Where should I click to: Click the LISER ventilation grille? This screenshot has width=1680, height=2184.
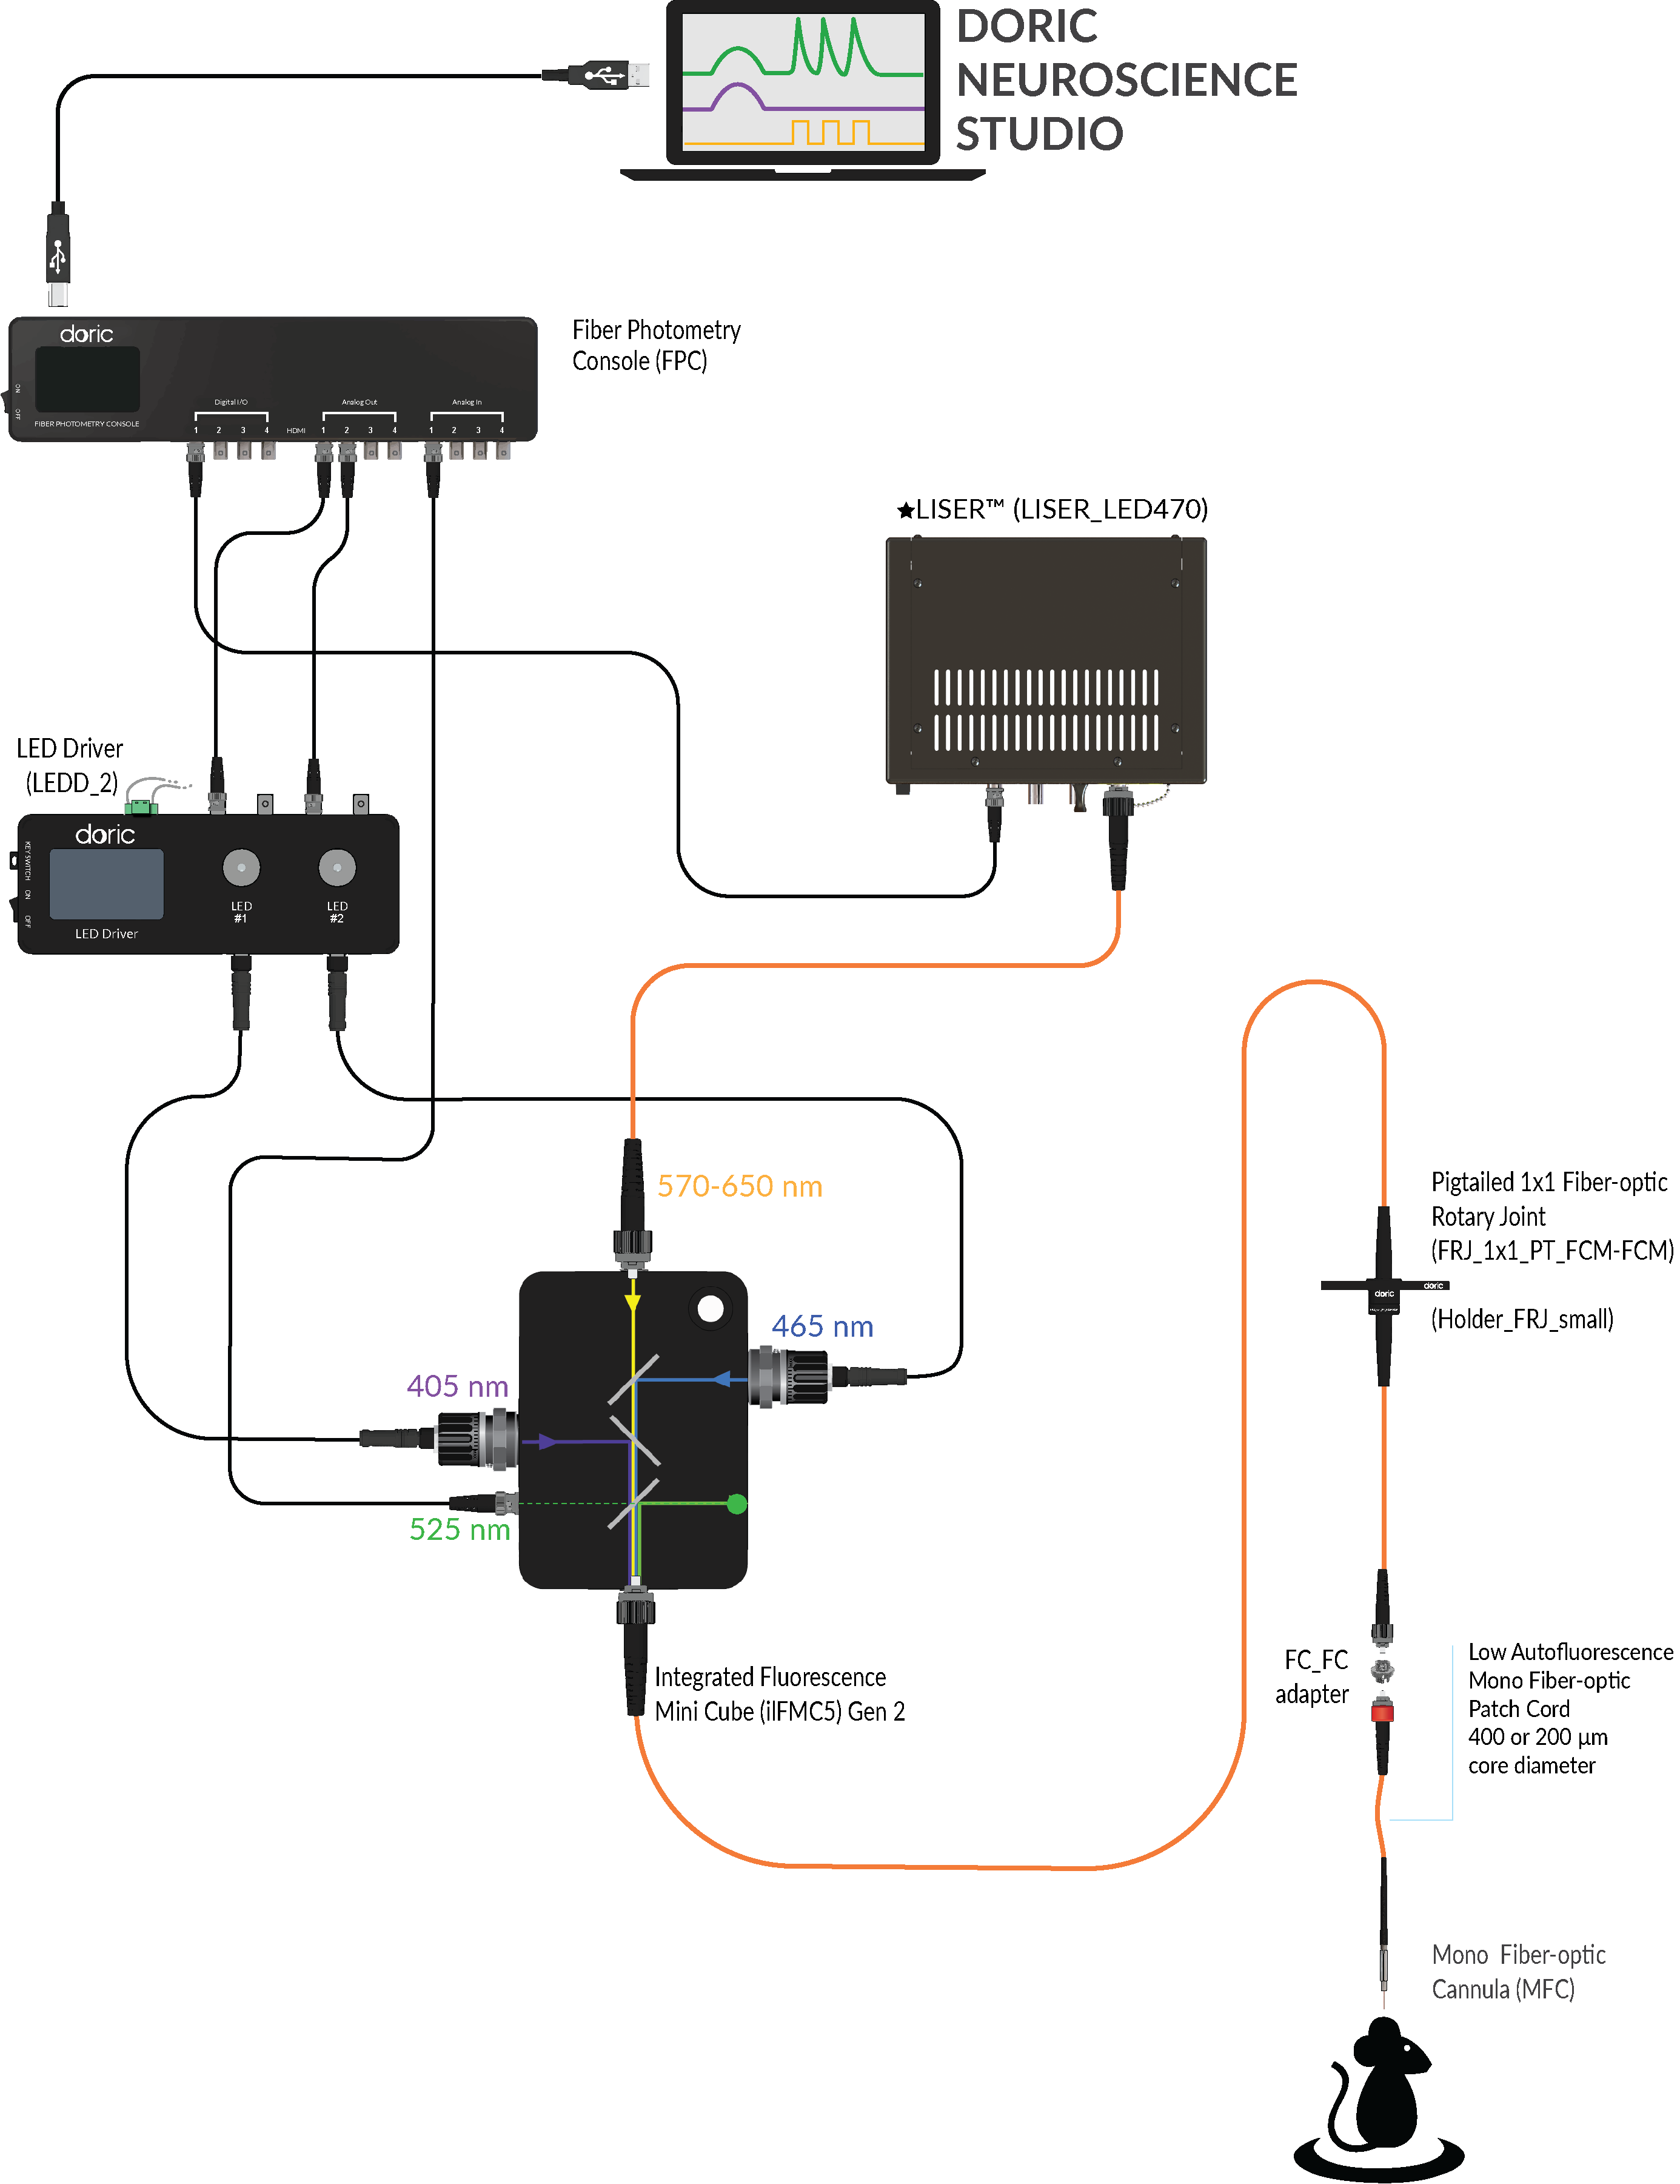(1045, 710)
